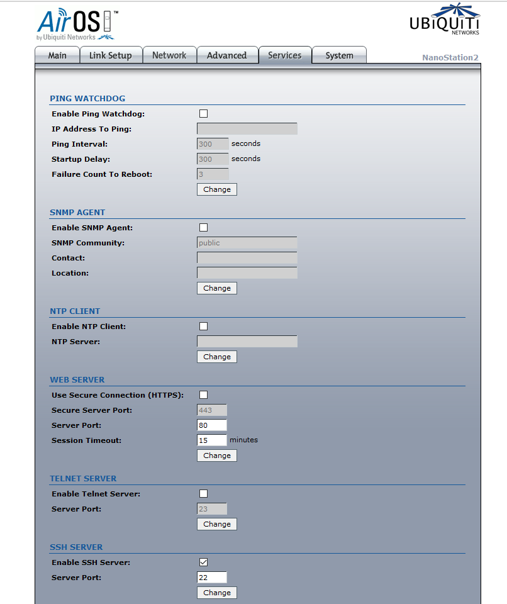
Task: Click Change button under SNMP Agent
Action: [x=217, y=288]
